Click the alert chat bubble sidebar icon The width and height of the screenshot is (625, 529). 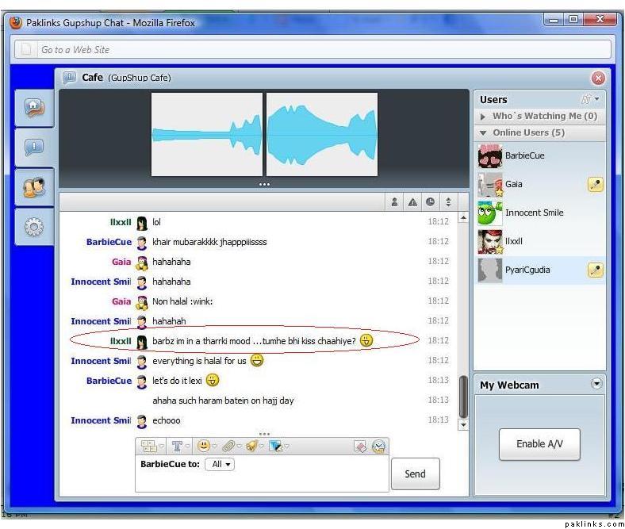pos(34,147)
